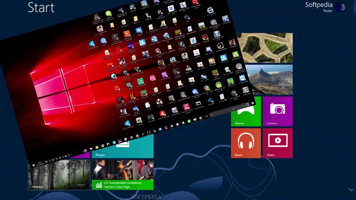Open the Action Center notification icon

click(34, 165)
